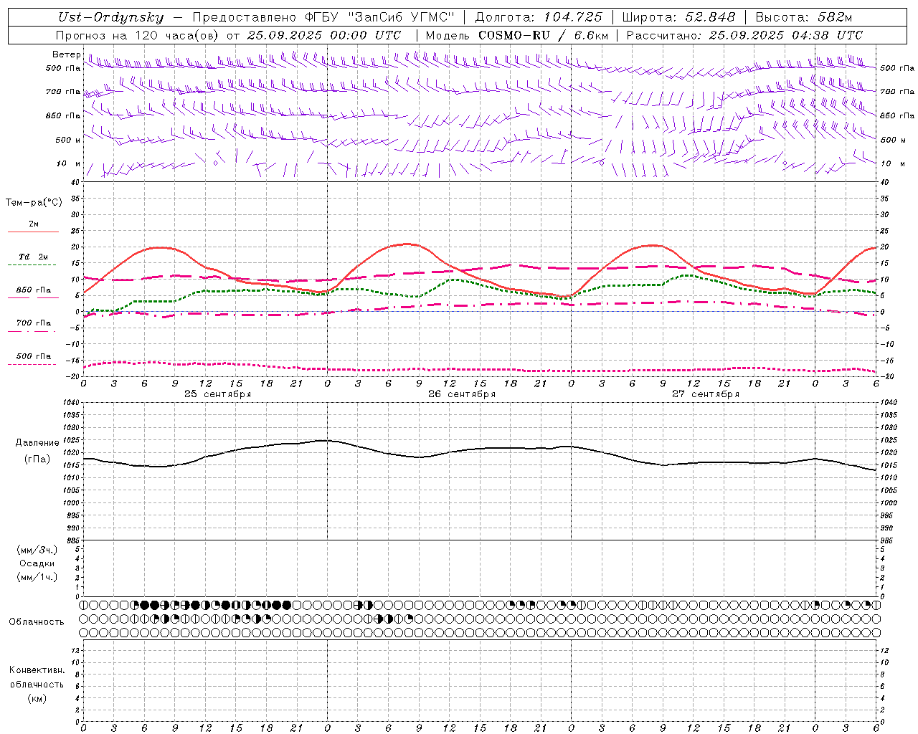Click the dotted line sample under legend '500 гПа'
This screenshot has height=734, width=918.
click(x=32, y=364)
